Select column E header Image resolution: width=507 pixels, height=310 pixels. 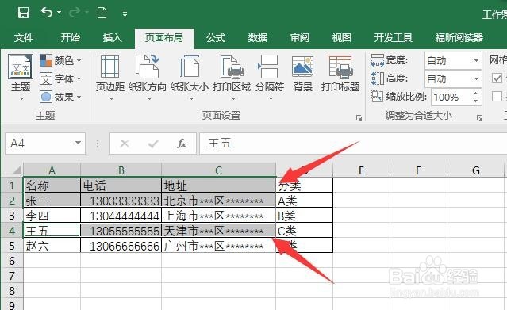[361, 170]
